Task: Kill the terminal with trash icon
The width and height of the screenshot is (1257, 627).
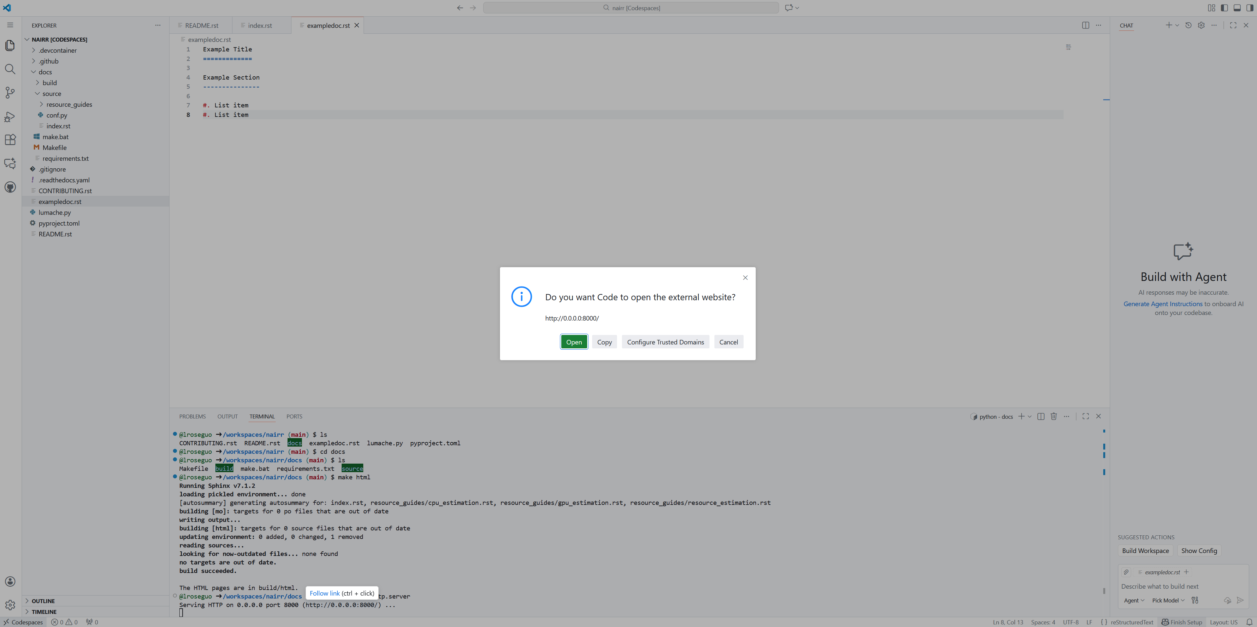Action: (1053, 416)
